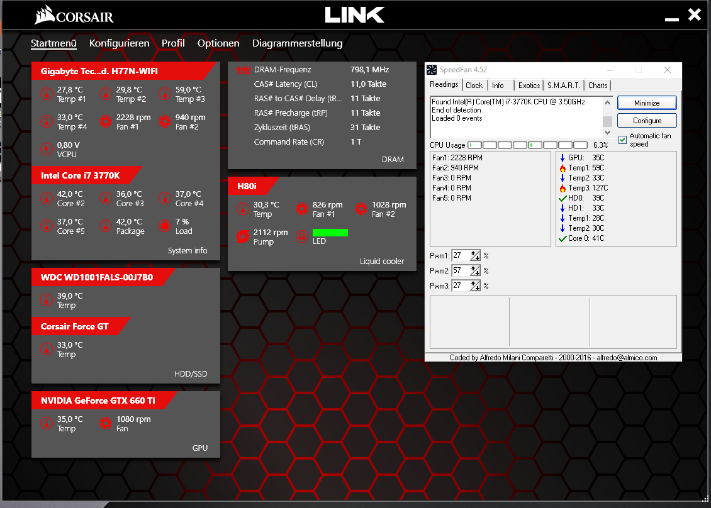Click the Core #2 temperature icon
Viewport: 711px width, 508px height.
[x=47, y=199]
